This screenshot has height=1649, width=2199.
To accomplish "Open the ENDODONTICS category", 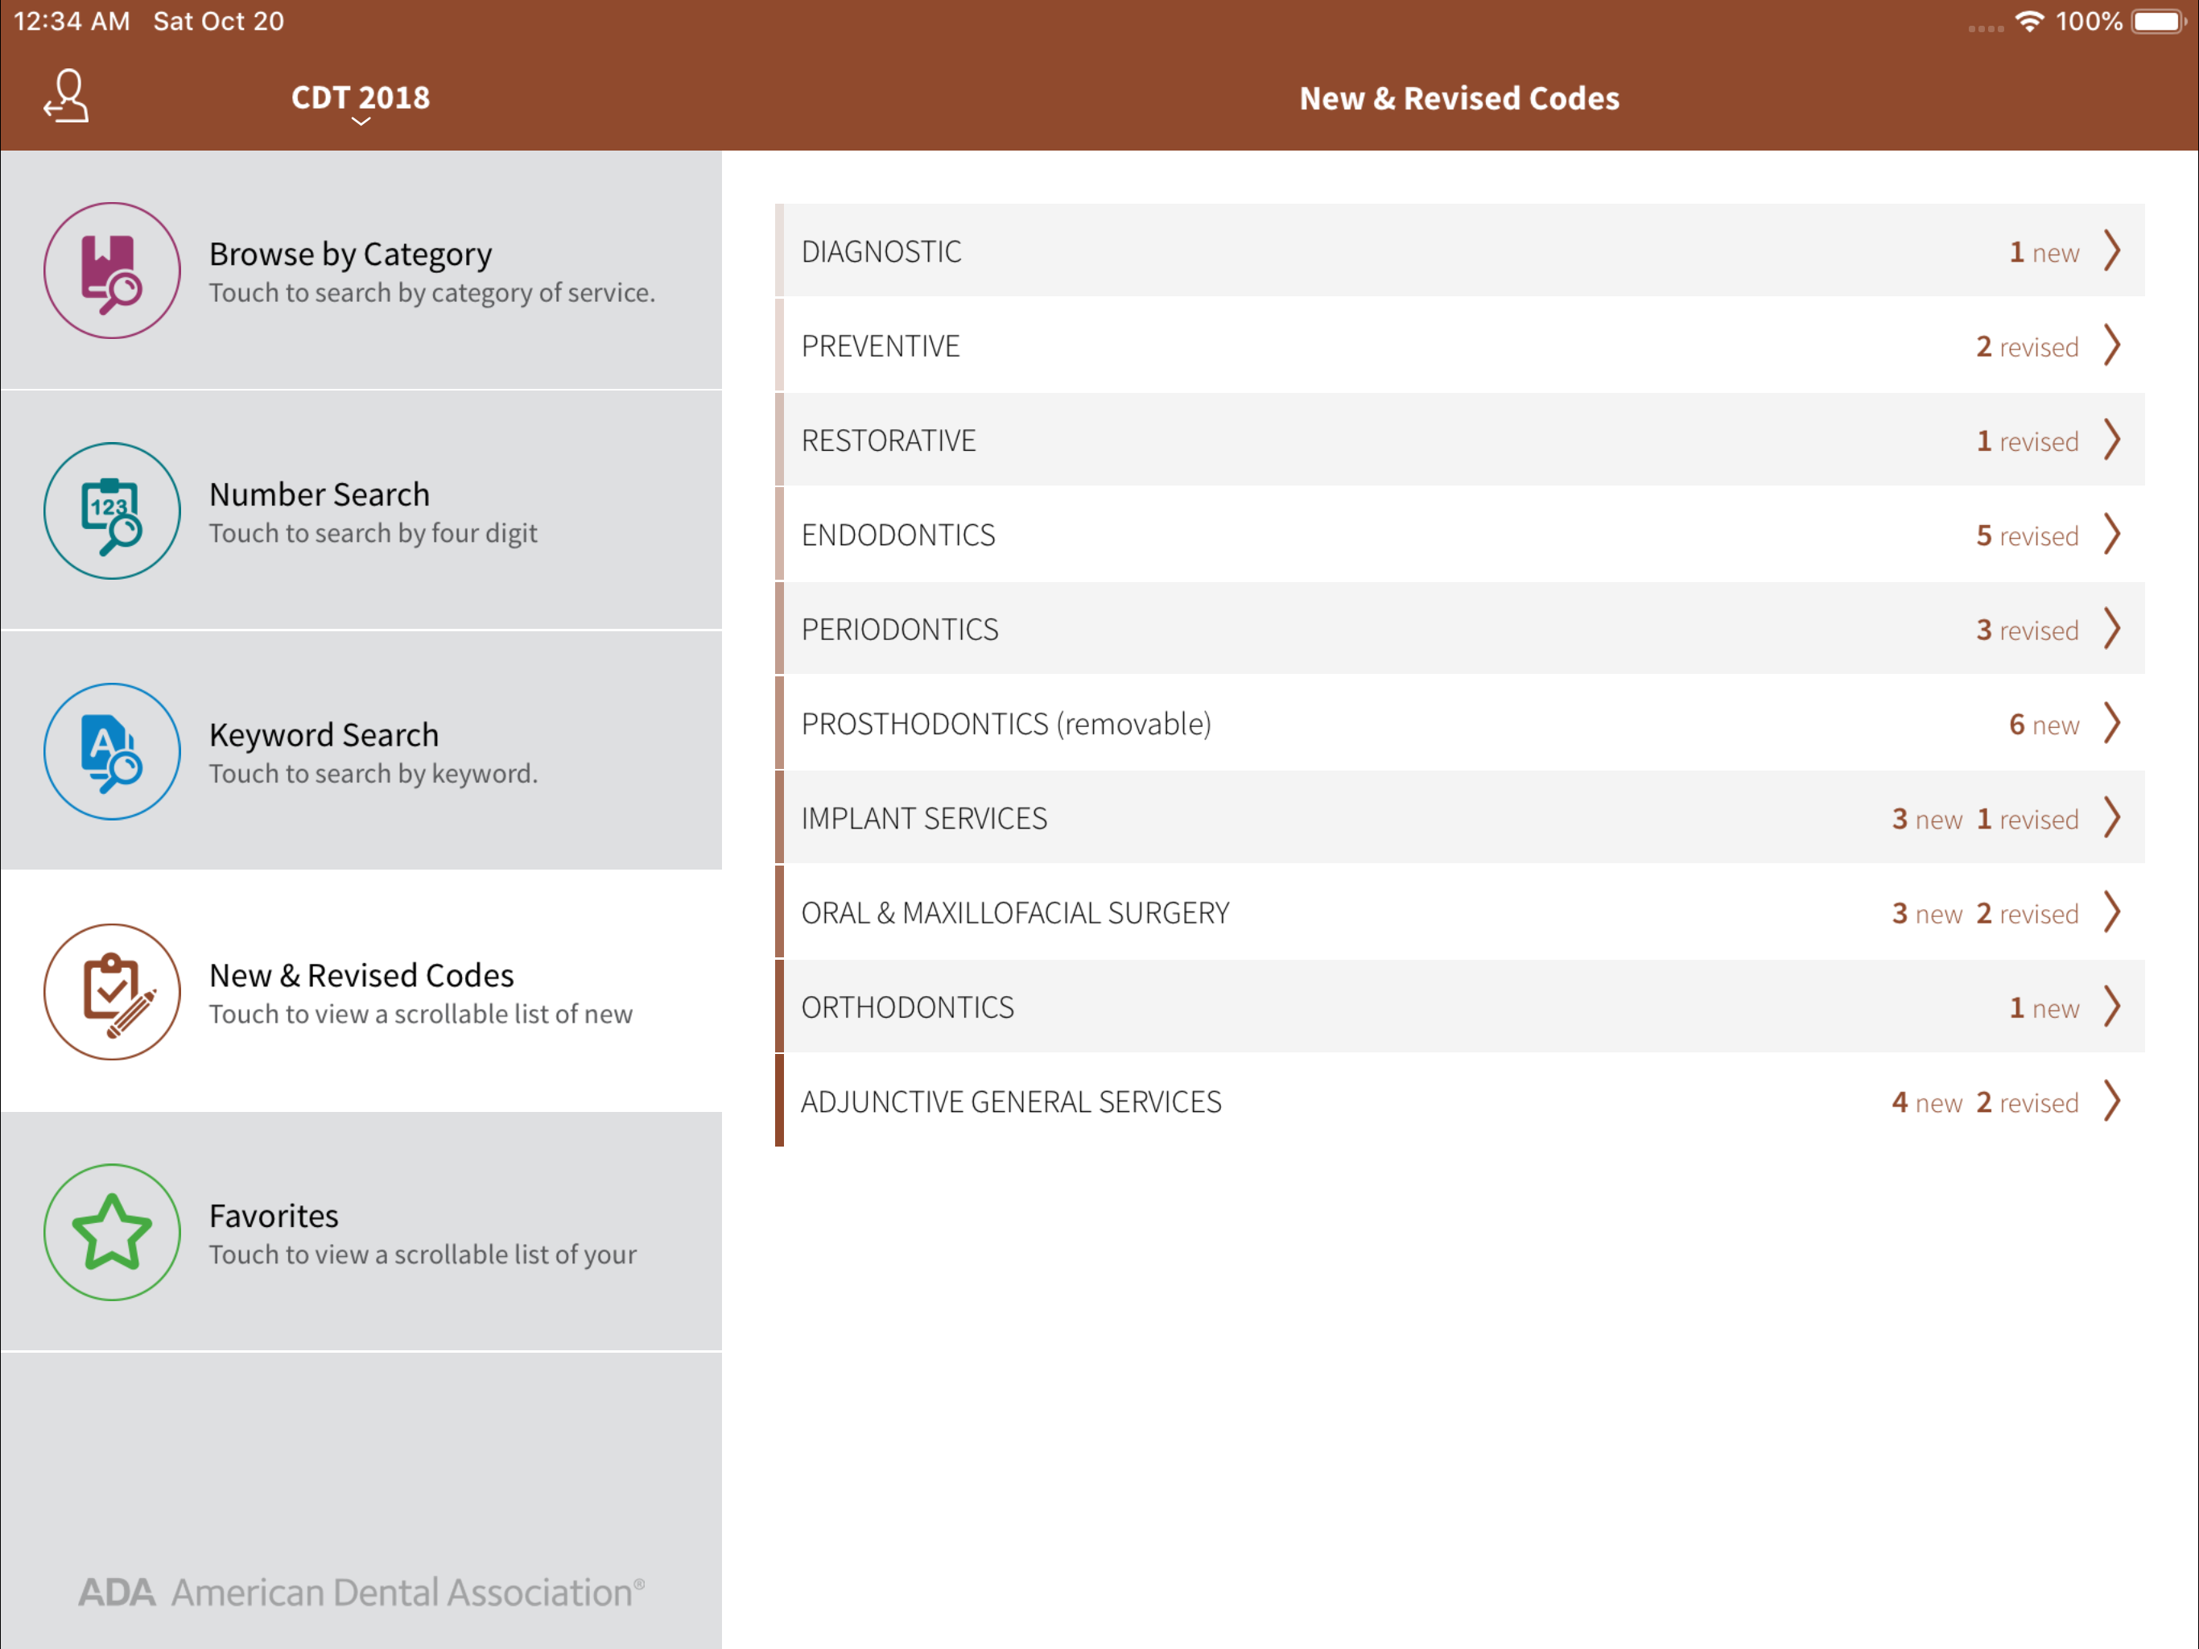I will coord(1459,534).
